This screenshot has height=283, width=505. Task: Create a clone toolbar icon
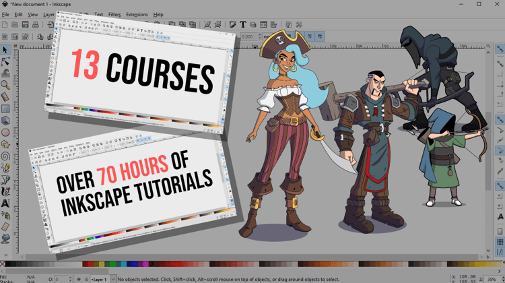pos(182,24)
